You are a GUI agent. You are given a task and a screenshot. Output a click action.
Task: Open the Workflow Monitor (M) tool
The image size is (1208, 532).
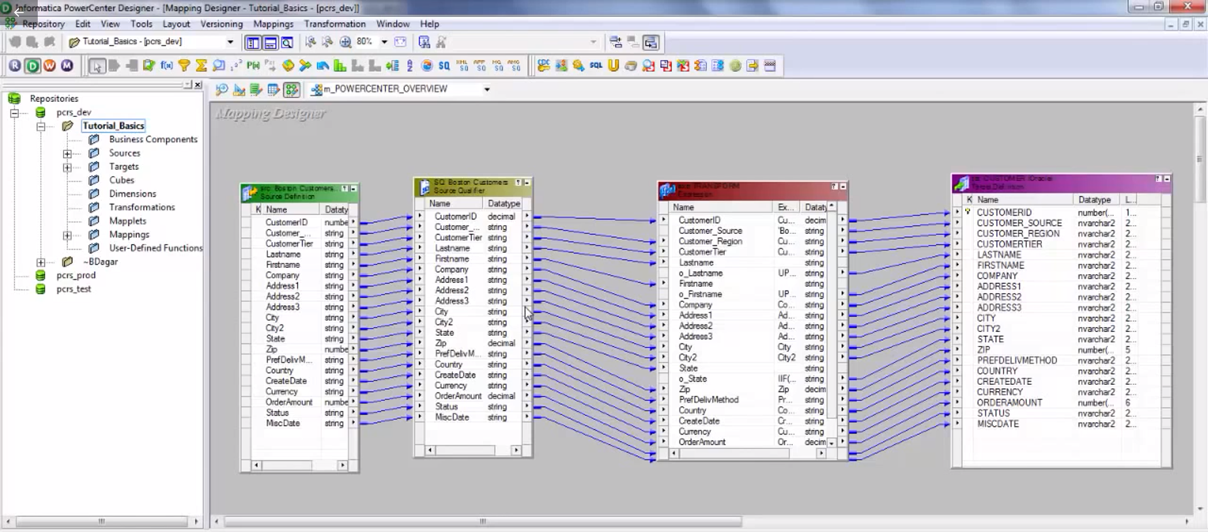67,65
